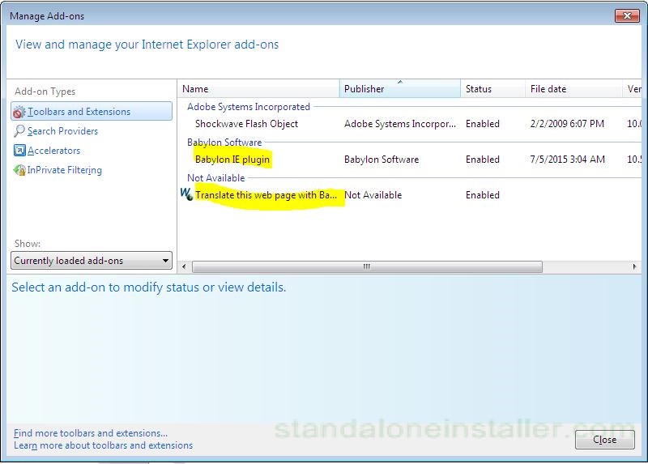Open the Show dropdown with Currently loaded add-ons
648x464 pixels.
coord(92,261)
